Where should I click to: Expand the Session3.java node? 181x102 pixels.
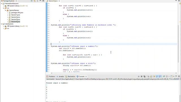pyautogui.click(x=8, y=19)
